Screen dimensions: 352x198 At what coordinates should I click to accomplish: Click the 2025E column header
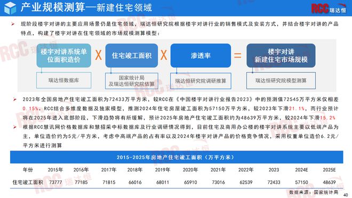329,170
